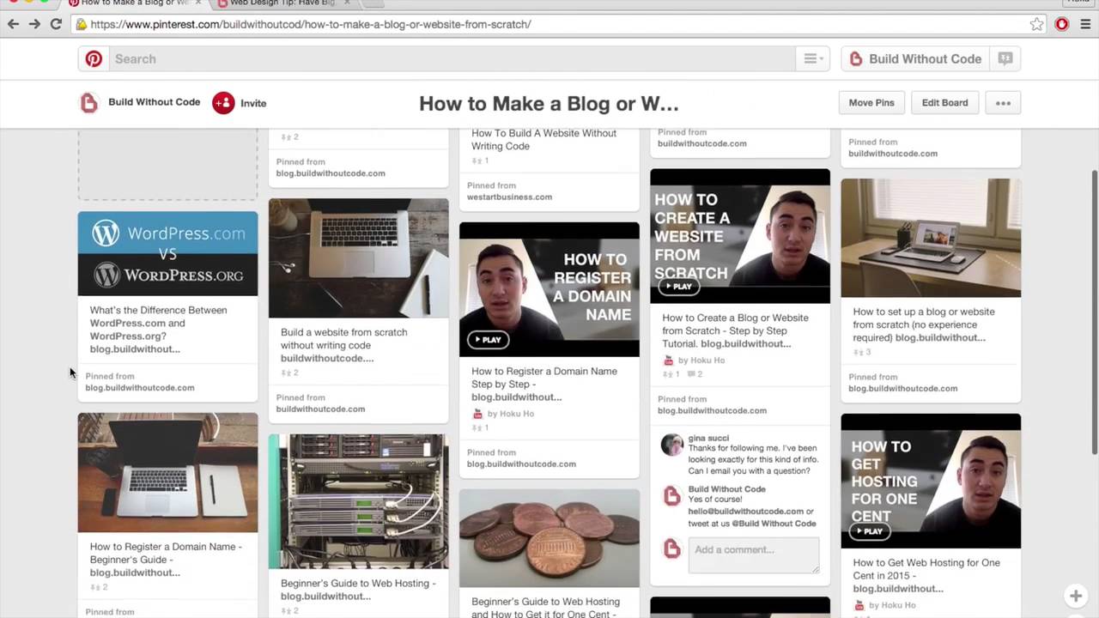Open the categories menu beside search
The height and width of the screenshot is (618, 1099).
(x=812, y=58)
